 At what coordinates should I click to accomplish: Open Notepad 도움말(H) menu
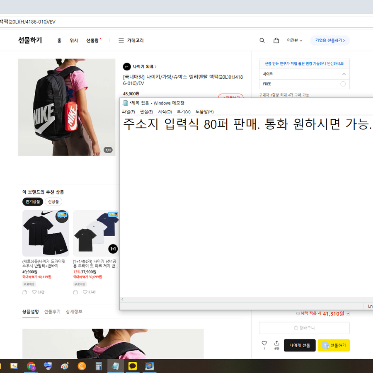coord(205,112)
